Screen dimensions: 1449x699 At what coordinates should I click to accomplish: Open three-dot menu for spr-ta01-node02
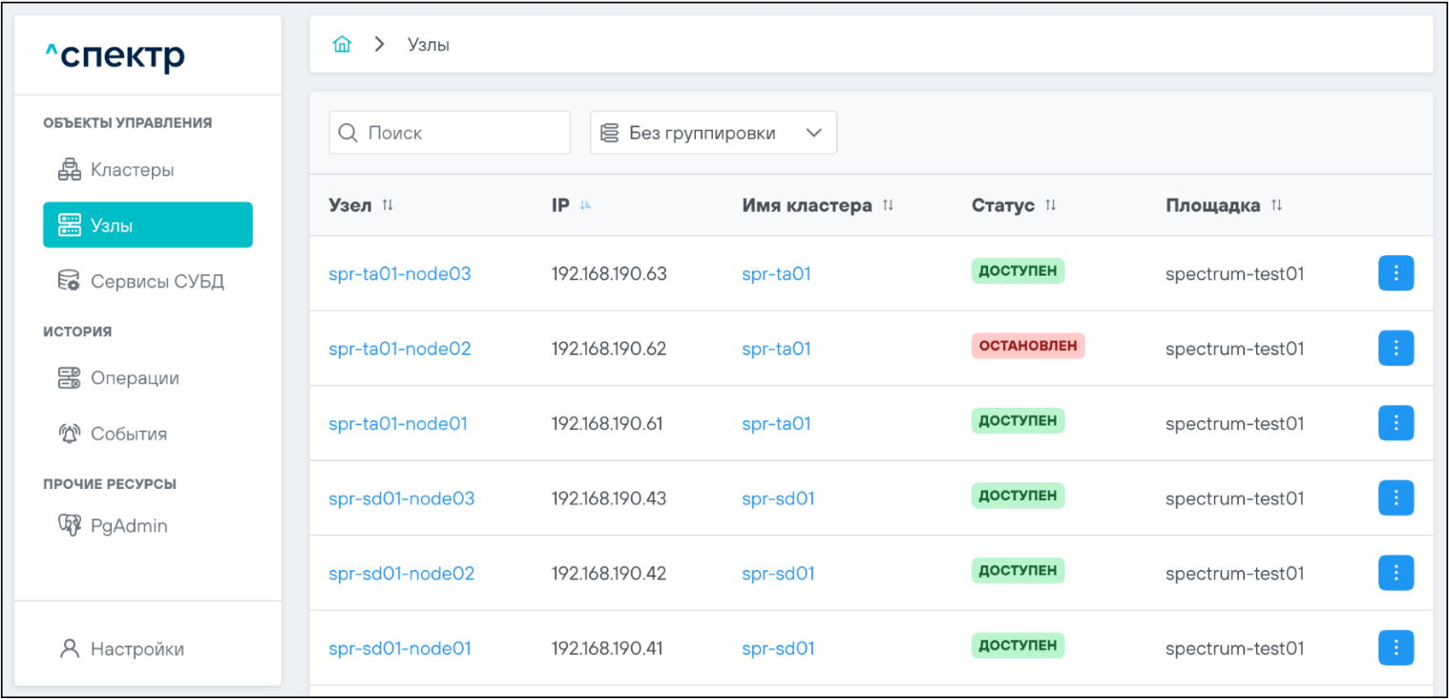(1396, 349)
